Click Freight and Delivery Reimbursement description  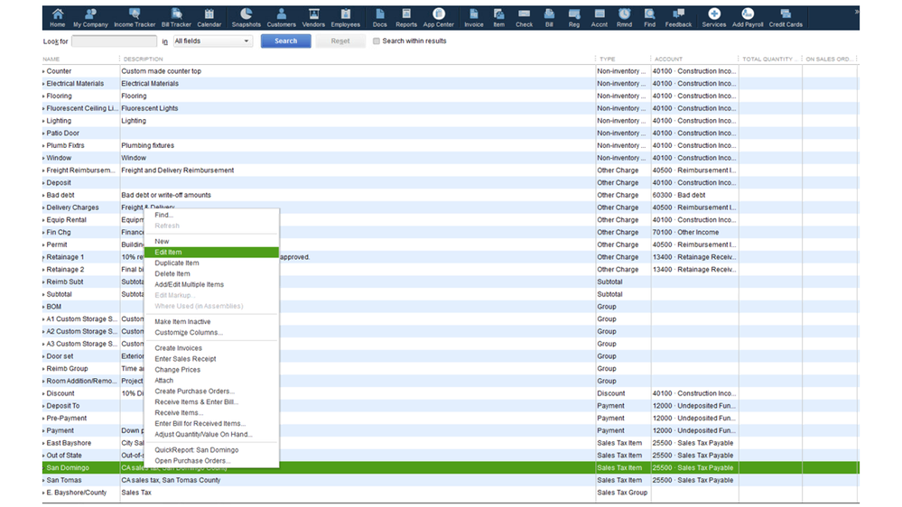178,171
